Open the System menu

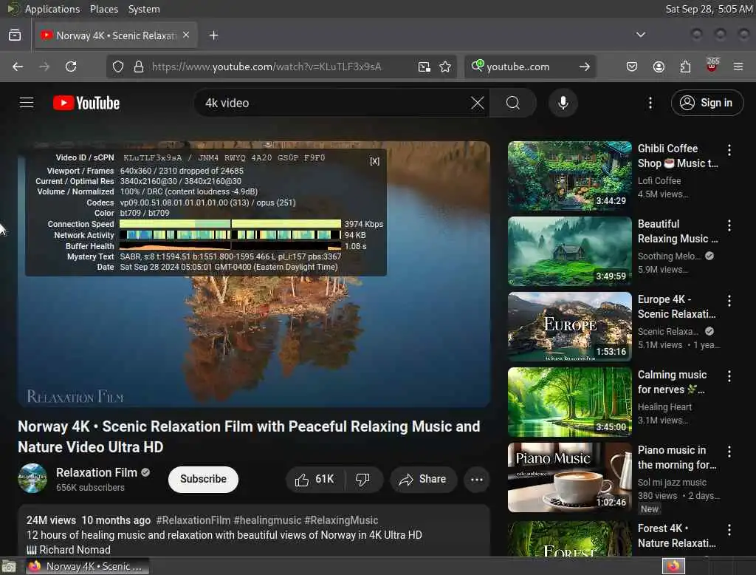tap(144, 9)
